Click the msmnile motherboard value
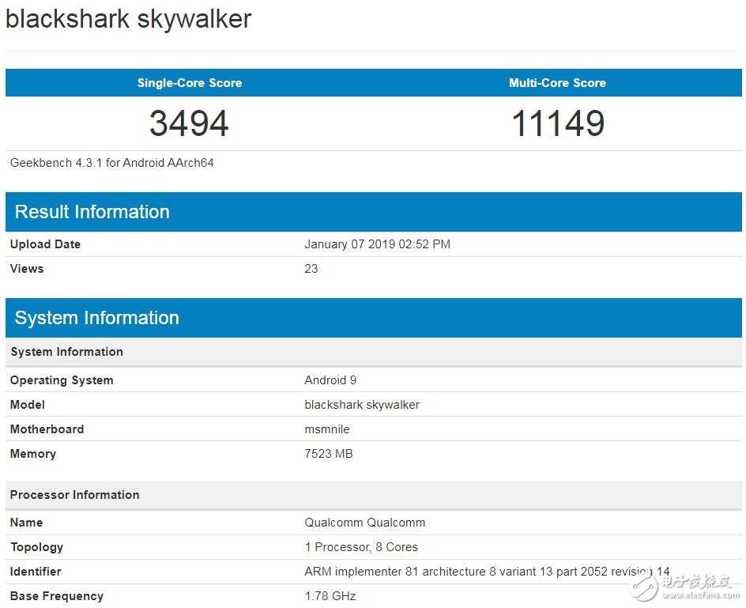 (327, 429)
